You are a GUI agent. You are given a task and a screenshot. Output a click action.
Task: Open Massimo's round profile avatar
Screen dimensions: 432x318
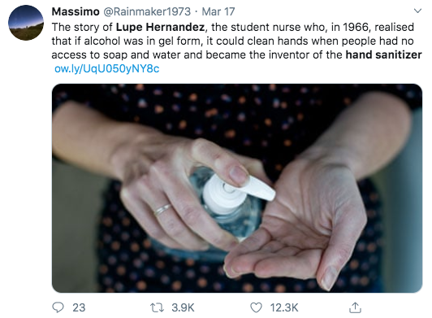tap(26, 23)
